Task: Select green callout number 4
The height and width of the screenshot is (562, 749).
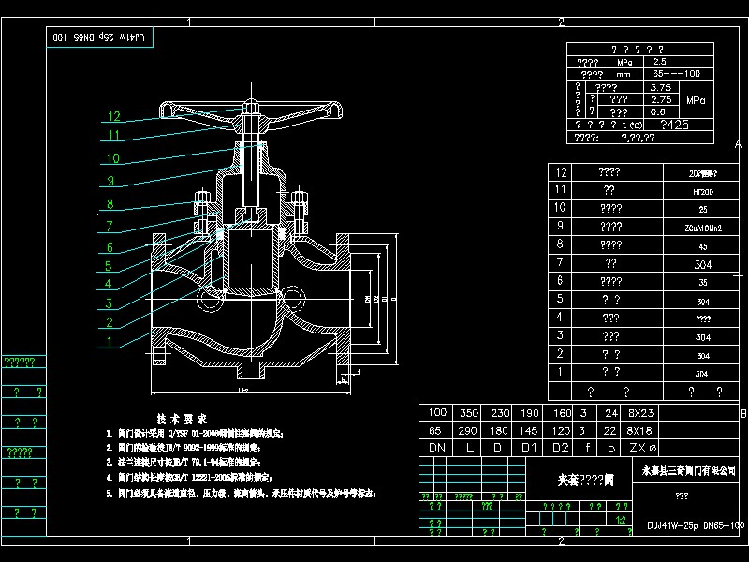Action: click(109, 284)
